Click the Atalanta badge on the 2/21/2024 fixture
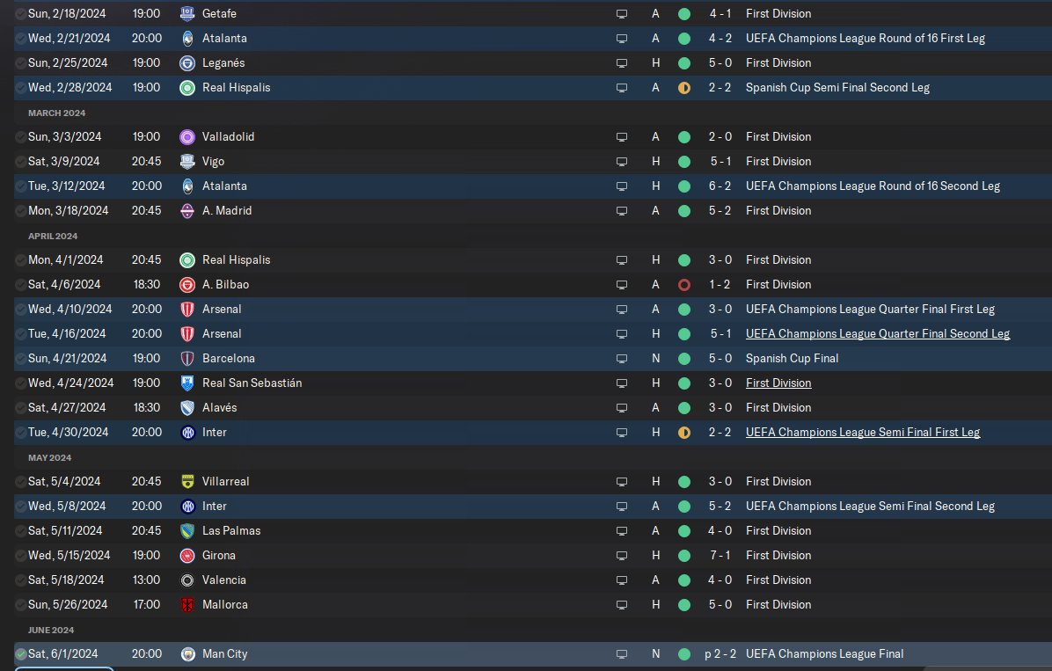Image resolution: width=1052 pixels, height=671 pixels. tap(188, 38)
